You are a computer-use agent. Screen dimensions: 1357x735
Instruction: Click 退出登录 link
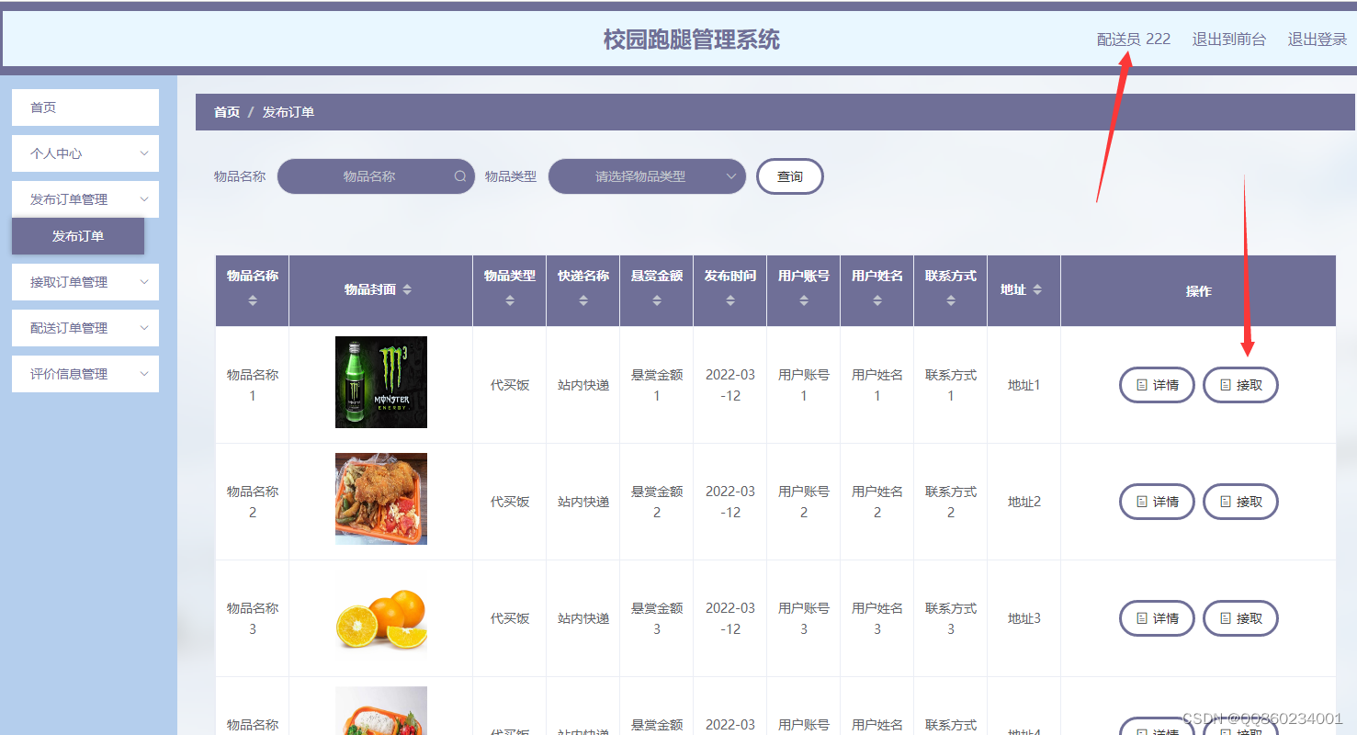pos(1317,40)
